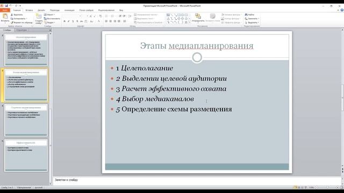
Task: Toggle underline formatting
Action: coord(73,21)
